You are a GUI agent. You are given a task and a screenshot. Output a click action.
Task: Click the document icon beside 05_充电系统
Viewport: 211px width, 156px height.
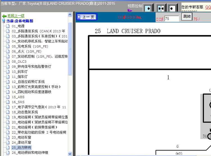pos(8,46)
